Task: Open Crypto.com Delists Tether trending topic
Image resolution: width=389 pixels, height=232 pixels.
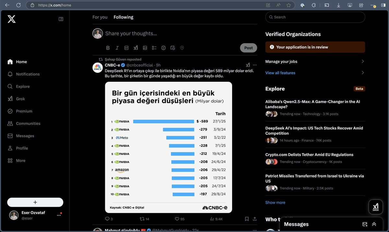Action: pyautogui.click(x=315, y=158)
